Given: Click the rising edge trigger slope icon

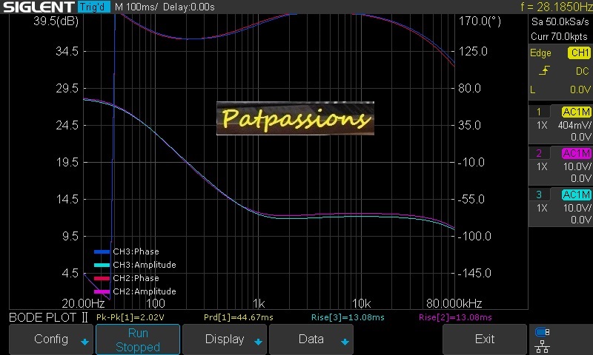Looking at the screenshot, I should (x=544, y=71).
